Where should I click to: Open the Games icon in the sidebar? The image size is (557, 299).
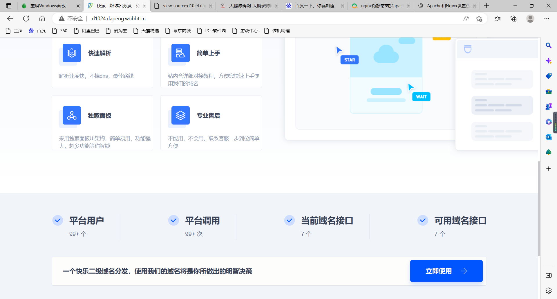coord(549,106)
